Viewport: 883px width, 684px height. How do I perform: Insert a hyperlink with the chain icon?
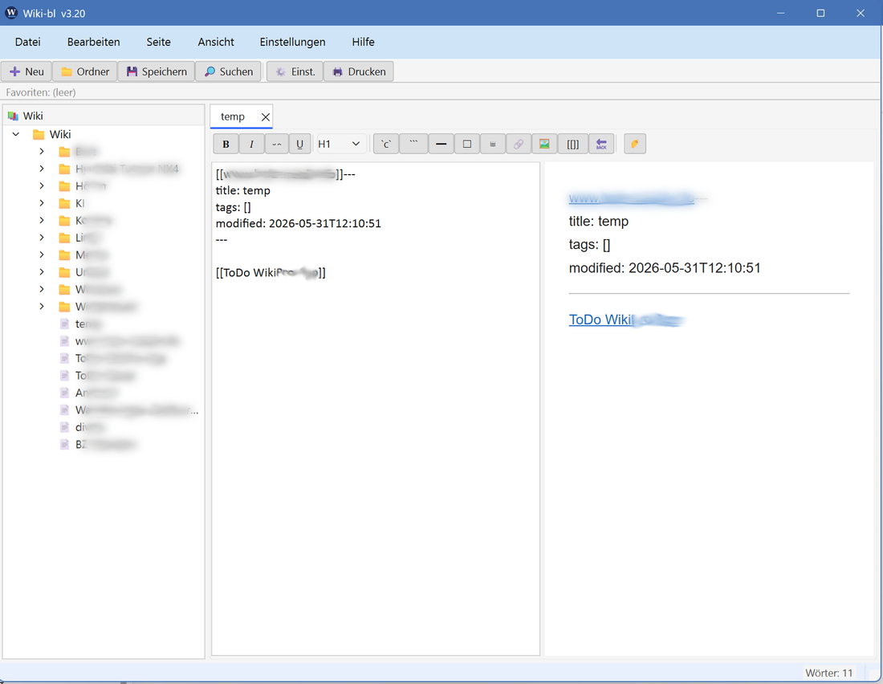[x=519, y=145]
